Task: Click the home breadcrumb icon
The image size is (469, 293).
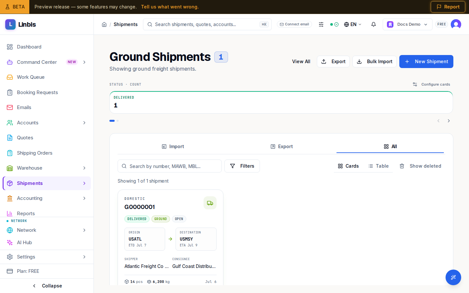Action: click(x=104, y=24)
